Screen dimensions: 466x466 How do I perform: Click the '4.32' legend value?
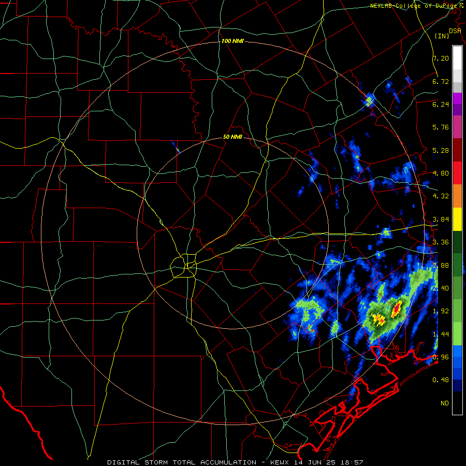point(441,196)
